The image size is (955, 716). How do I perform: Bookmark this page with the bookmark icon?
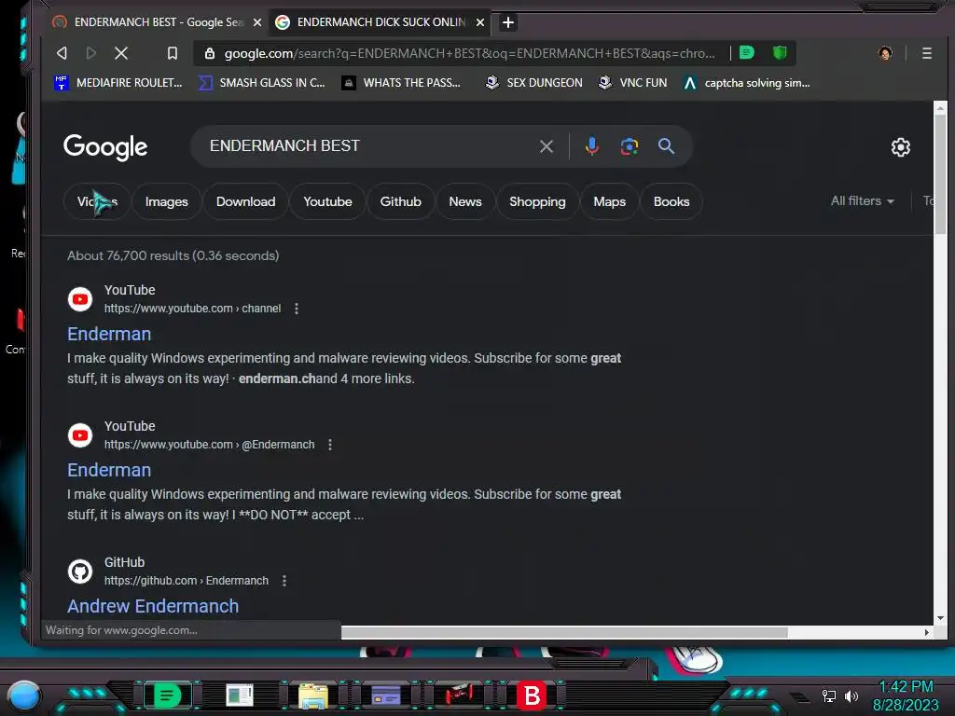173,53
